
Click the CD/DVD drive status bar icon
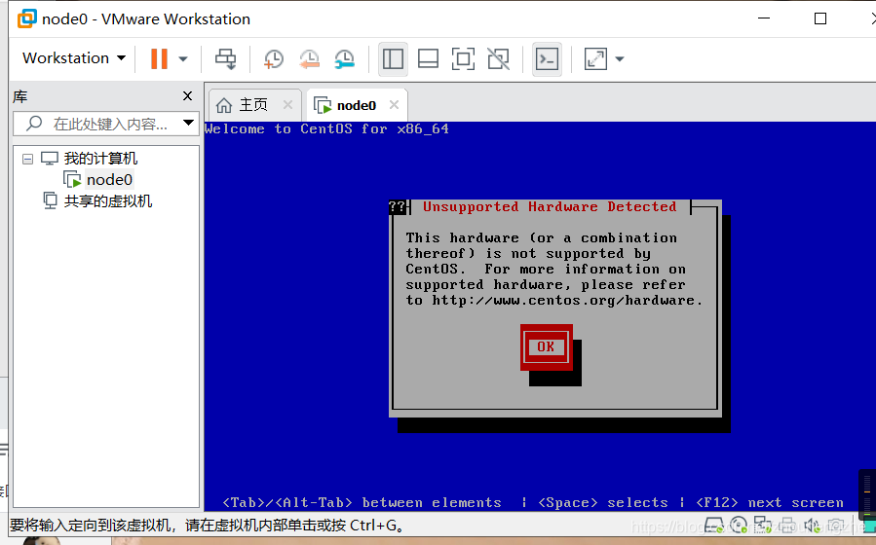[x=739, y=525]
